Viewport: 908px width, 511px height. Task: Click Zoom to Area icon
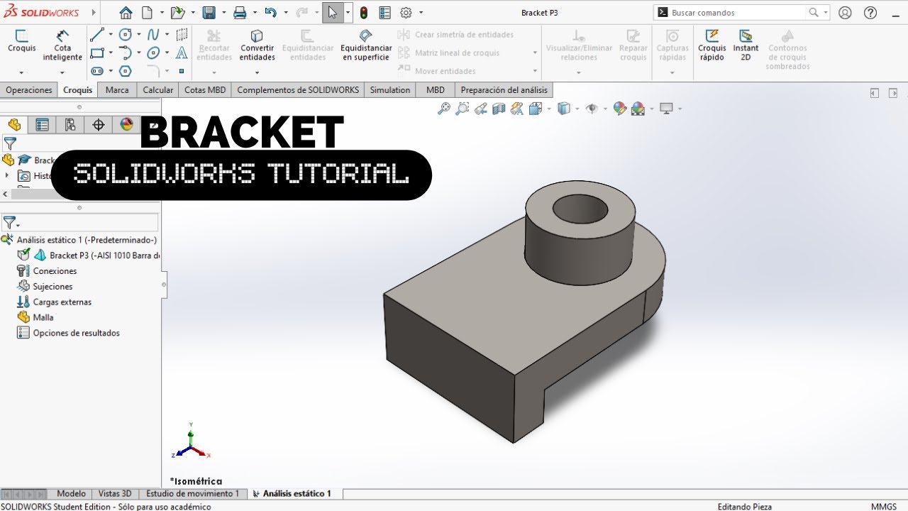click(463, 108)
